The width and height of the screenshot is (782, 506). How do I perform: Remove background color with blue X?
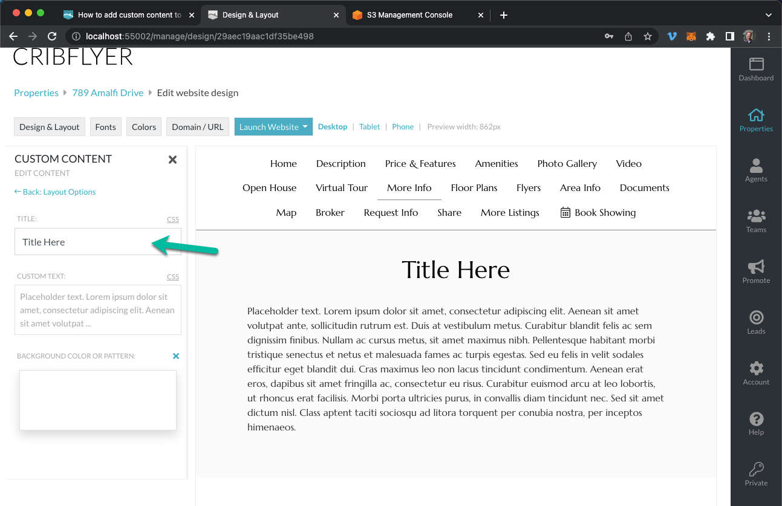176,356
